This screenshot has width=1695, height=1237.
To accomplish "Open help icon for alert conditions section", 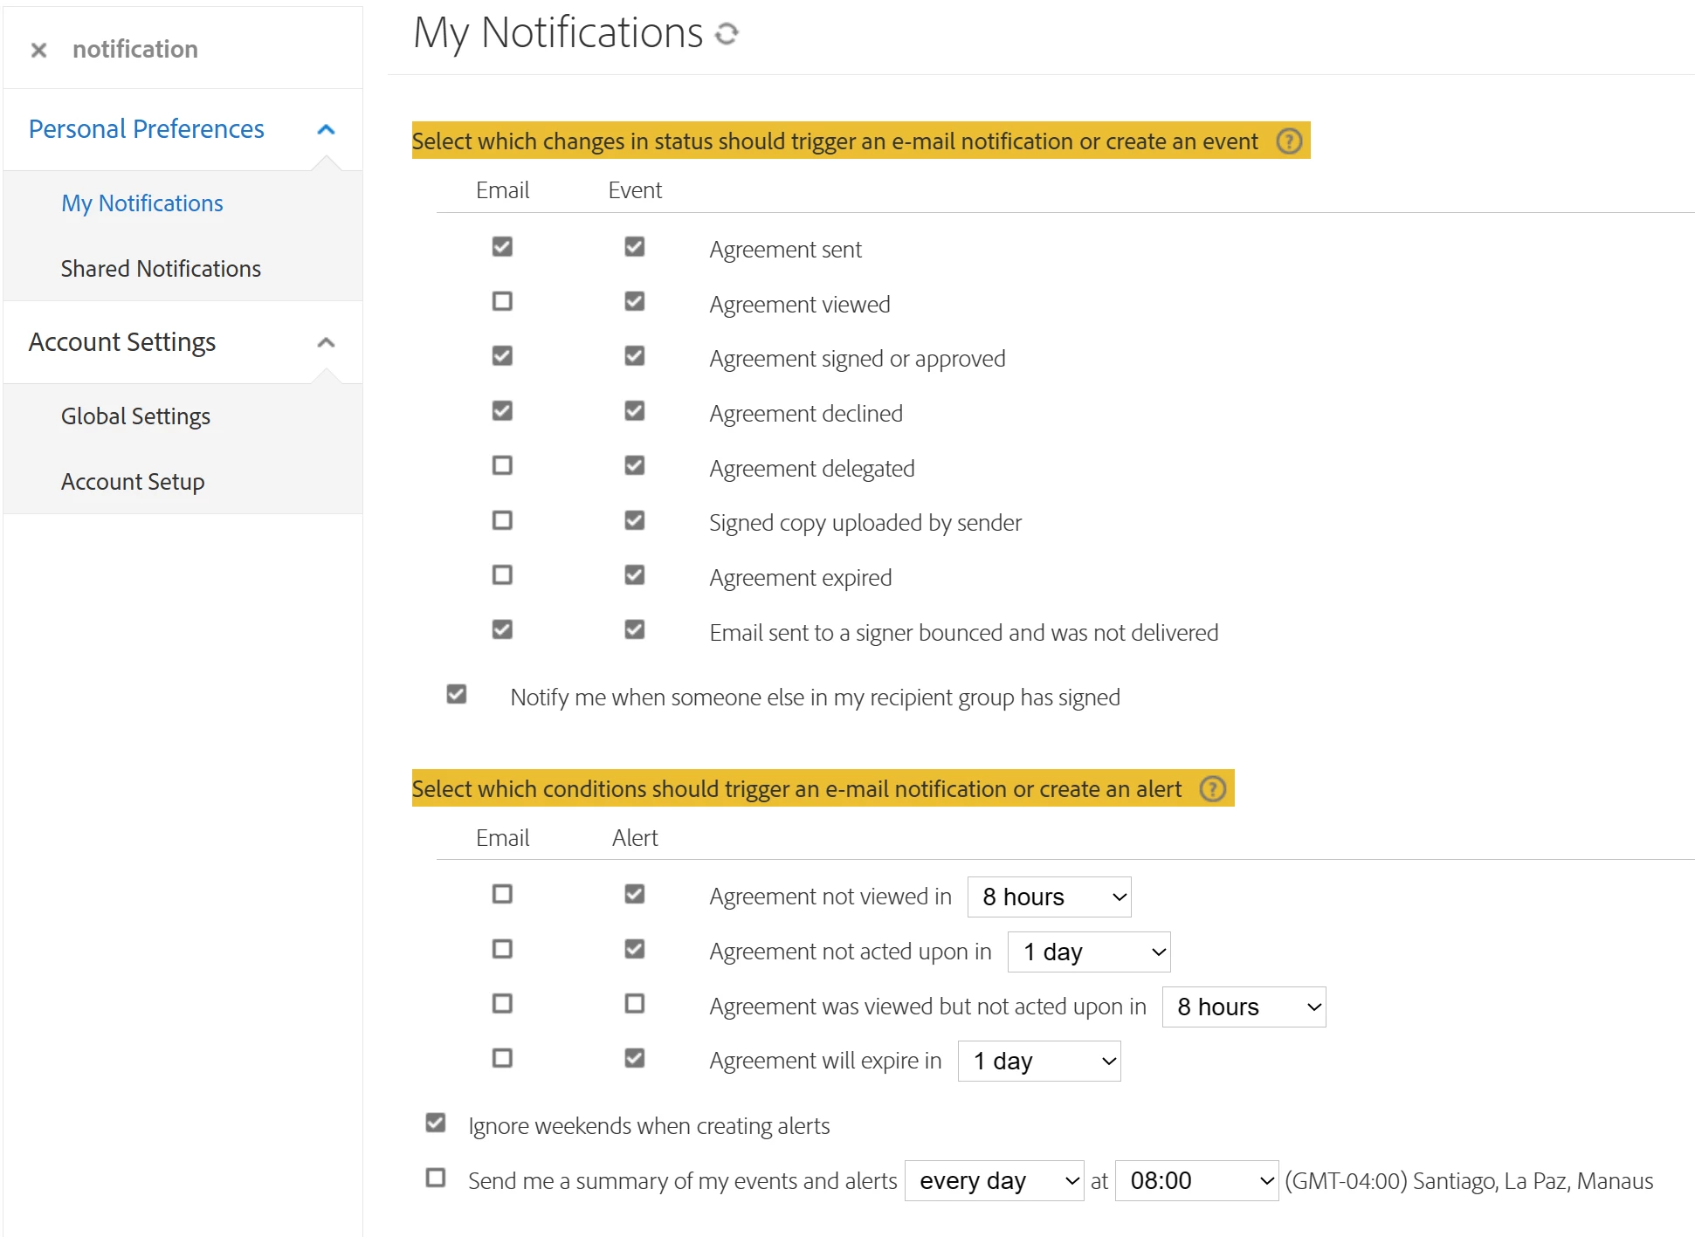I will point(1212,789).
